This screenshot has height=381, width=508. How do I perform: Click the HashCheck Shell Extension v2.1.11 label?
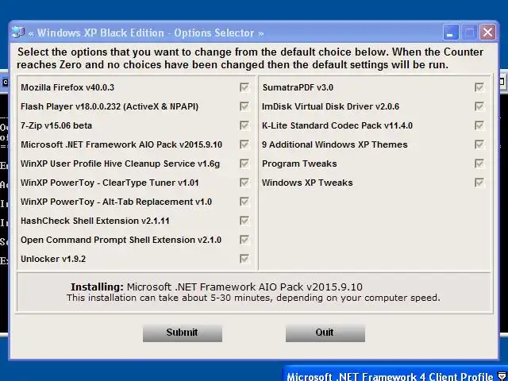pos(95,221)
